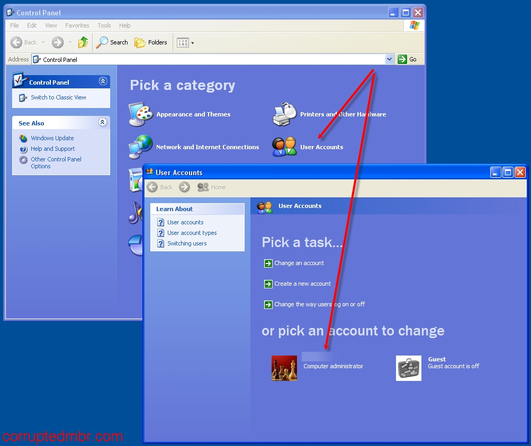Open the User Accounts category icon
The width and height of the screenshot is (531, 446).
tap(285, 147)
